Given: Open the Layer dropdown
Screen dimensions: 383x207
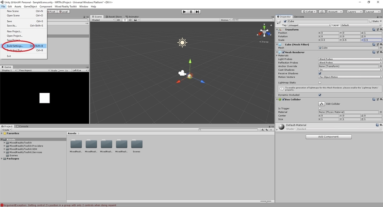Looking at the screenshot, I should coord(361,25).
